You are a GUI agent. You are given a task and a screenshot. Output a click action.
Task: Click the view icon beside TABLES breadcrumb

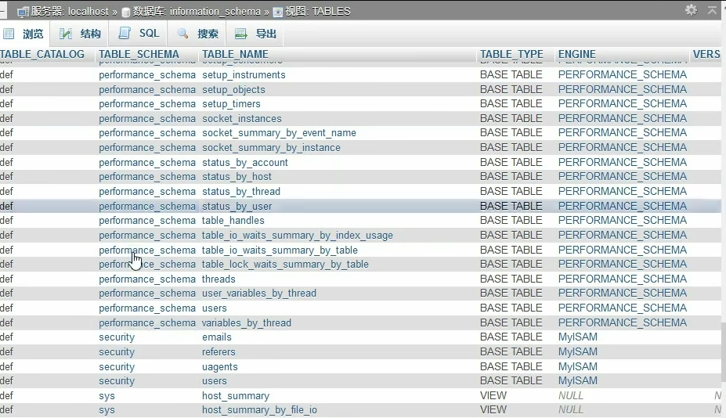(278, 12)
